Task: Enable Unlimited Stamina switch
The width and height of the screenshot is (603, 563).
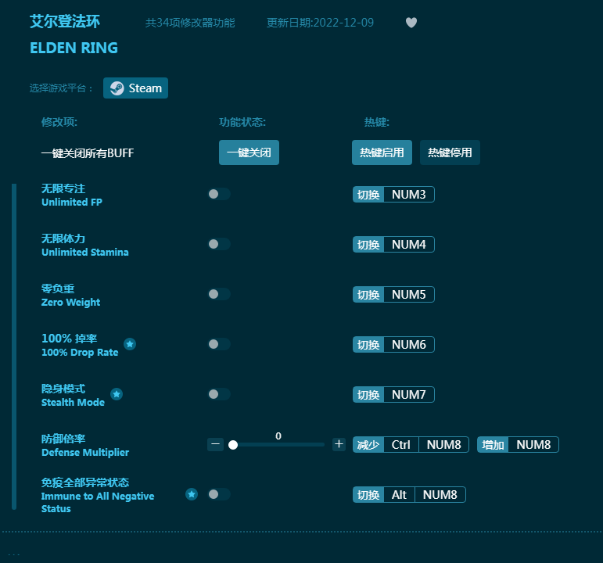Action: (x=219, y=244)
